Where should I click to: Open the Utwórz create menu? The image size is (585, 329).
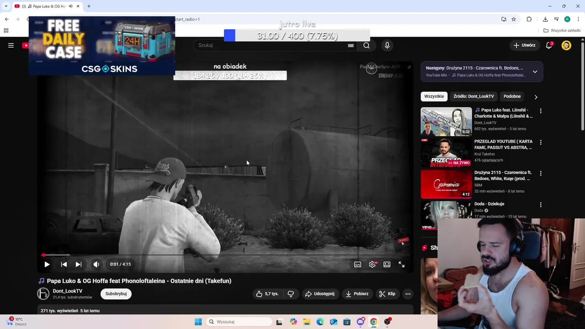coord(524,45)
